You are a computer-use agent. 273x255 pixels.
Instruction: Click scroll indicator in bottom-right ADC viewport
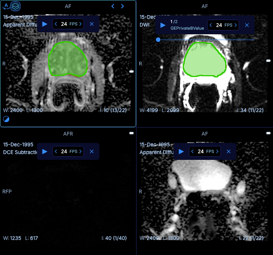[x=268, y=133]
